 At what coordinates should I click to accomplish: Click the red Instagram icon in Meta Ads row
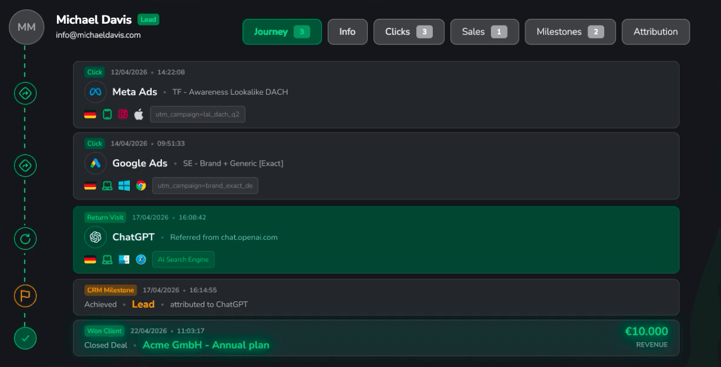point(123,114)
